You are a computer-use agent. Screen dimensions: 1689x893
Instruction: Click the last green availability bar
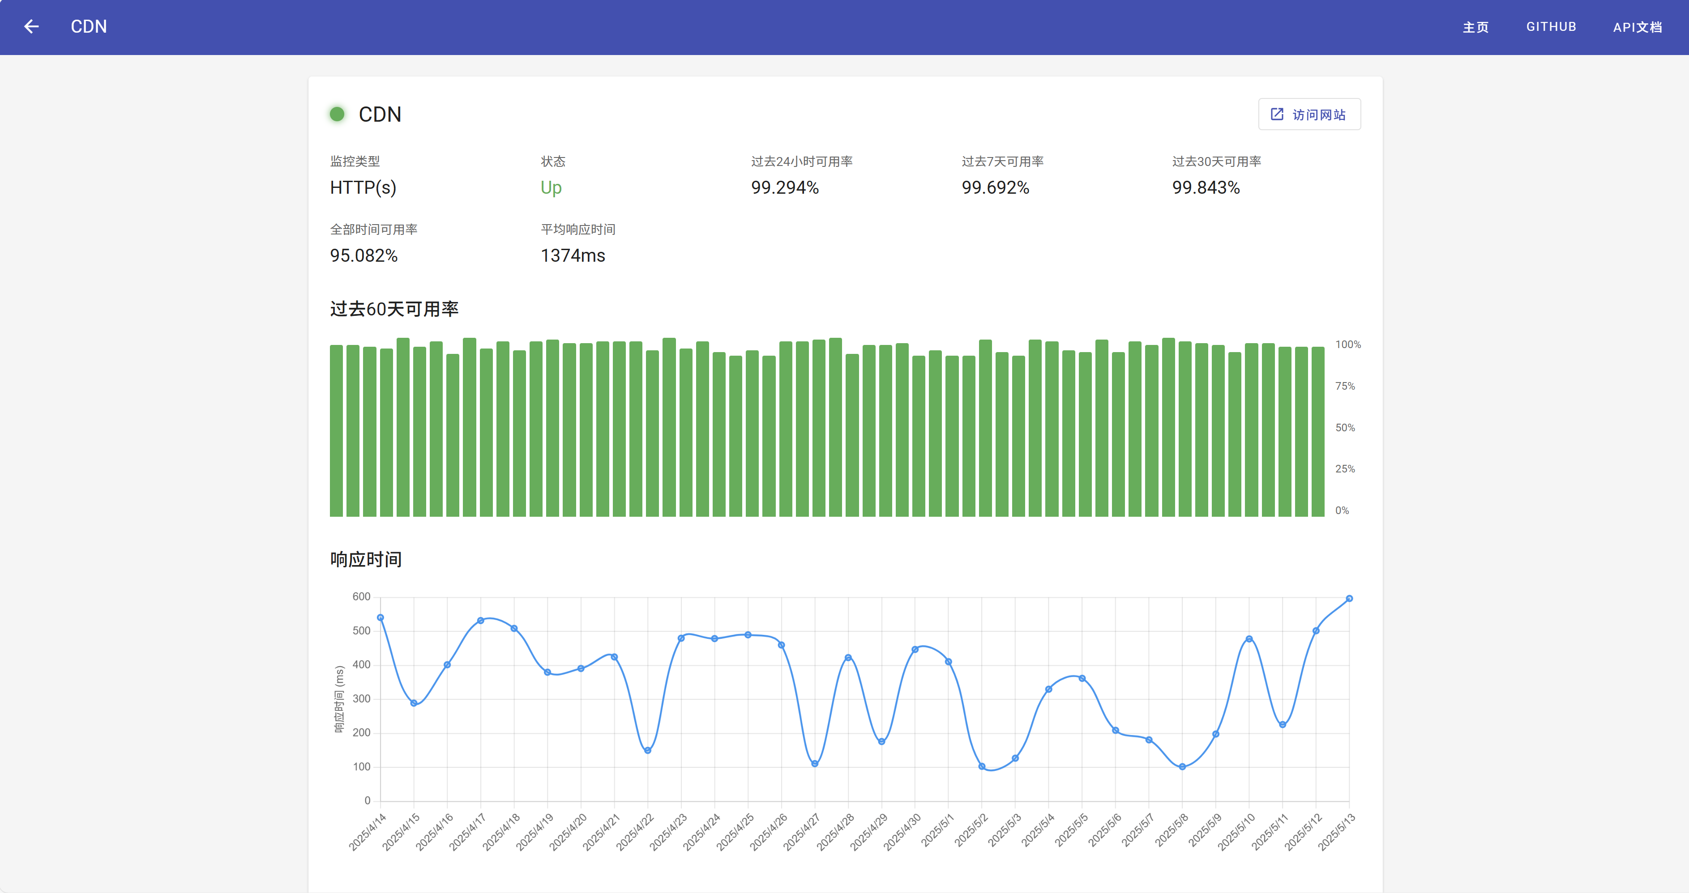[1317, 432]
